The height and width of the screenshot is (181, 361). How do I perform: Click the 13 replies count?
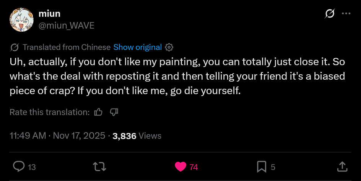(32, 167)
